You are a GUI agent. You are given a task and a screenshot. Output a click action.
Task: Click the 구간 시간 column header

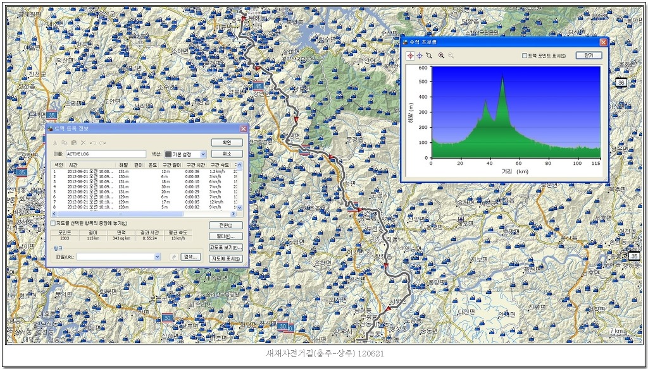click(196, 165)
